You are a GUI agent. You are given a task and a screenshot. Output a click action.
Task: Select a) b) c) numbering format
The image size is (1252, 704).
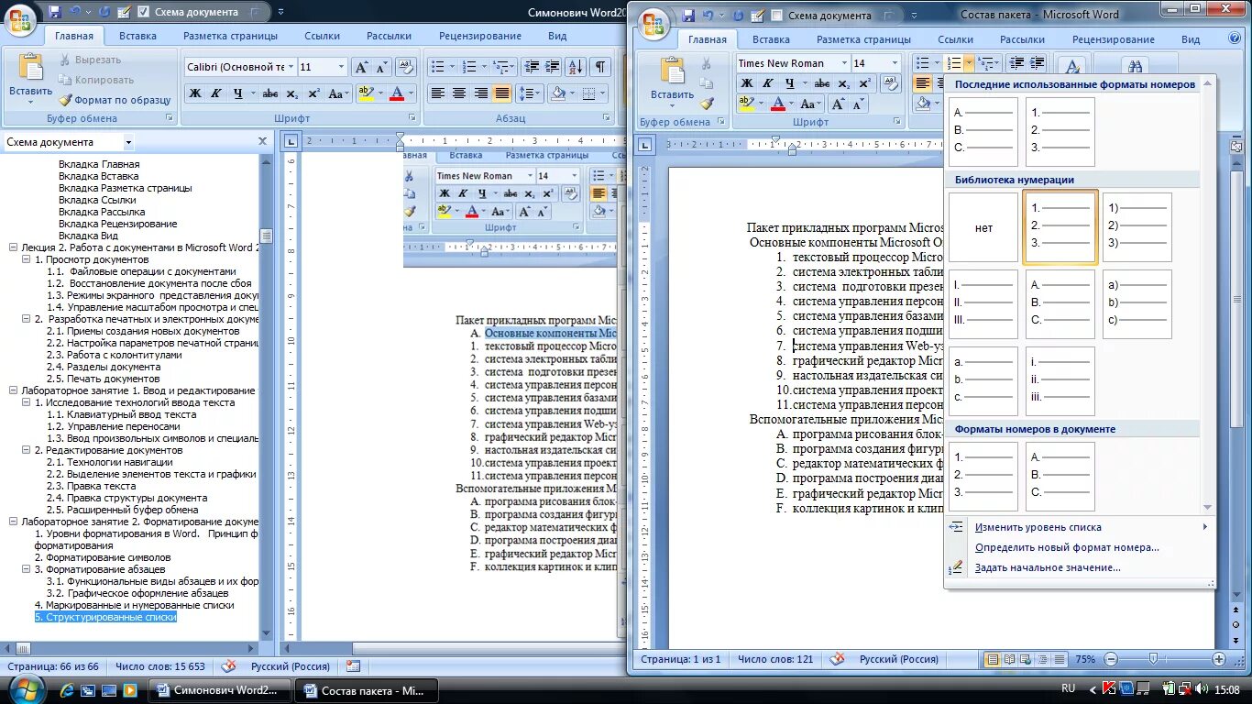pos(1137,304)
